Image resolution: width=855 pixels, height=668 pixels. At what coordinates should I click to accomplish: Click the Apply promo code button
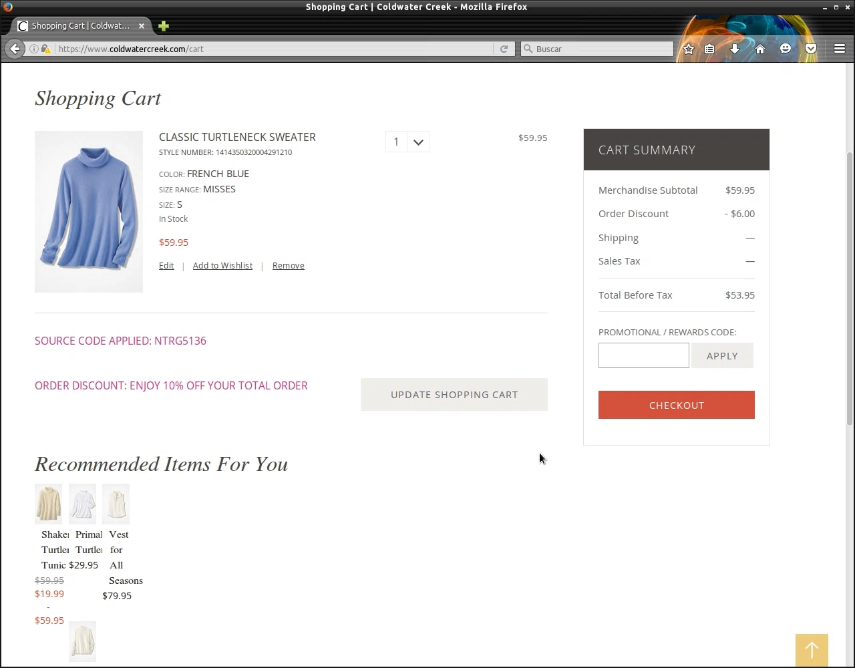pyautogui.click(x=722, y=355)
